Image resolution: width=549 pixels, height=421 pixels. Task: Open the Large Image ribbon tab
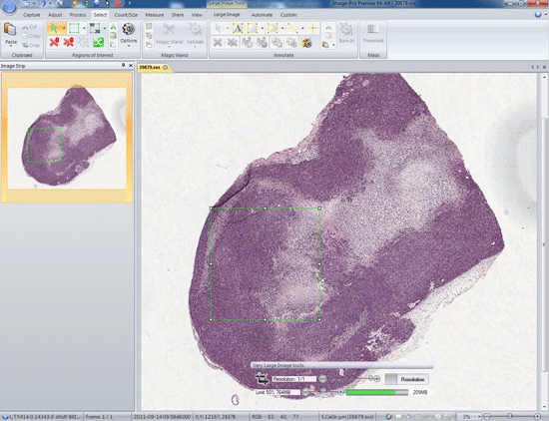coord(227,15)
